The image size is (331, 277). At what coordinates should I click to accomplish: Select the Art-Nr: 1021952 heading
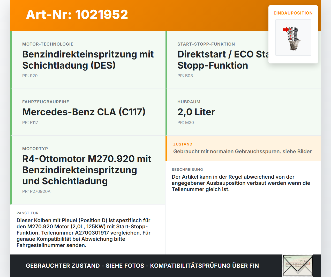[77, 14]
